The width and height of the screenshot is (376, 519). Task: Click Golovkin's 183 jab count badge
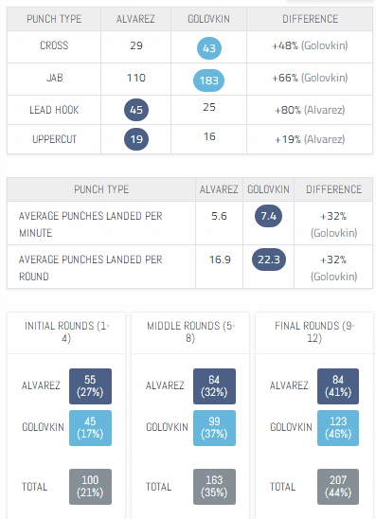click(x=208, y=81)
